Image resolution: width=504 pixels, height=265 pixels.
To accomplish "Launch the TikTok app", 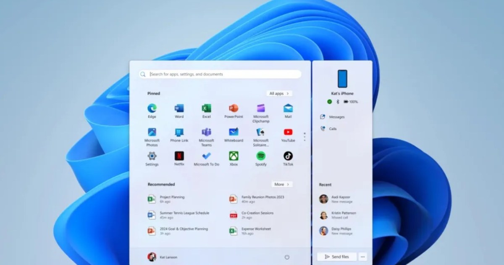I will click(x=288, y=159).
